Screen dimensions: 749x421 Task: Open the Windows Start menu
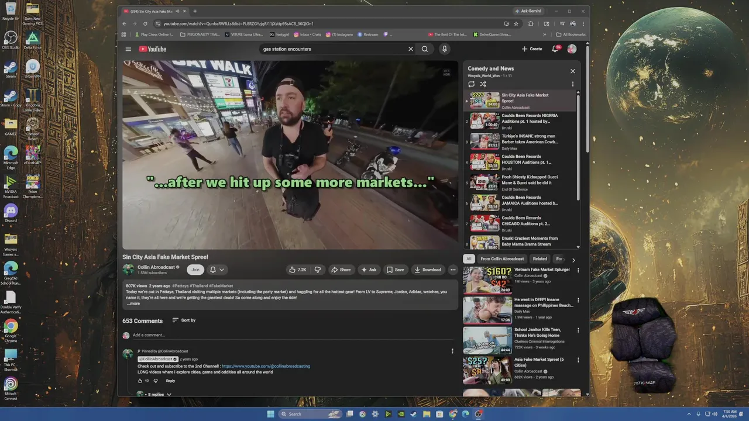point(270,414)
